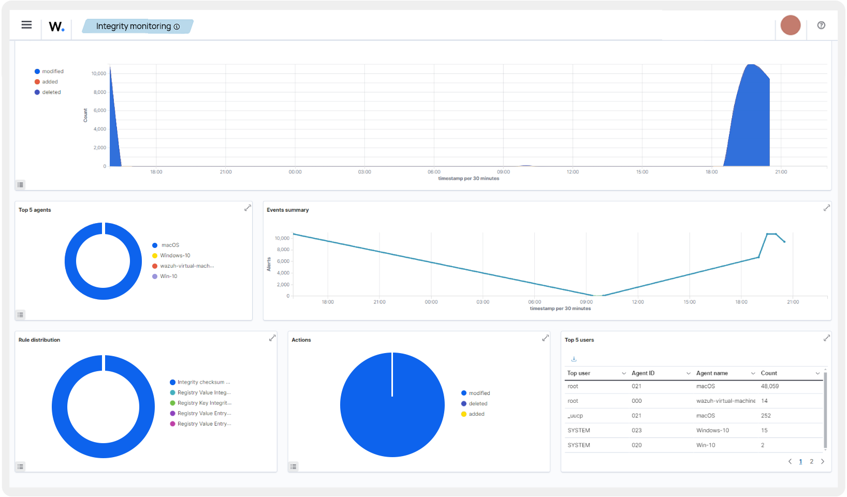The height and width of the screenshot is (497, 847).
Task: Open the Top user column dropdown
Action: pos(623,373)
